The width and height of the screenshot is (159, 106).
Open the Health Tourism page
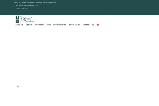coord(60,25)
